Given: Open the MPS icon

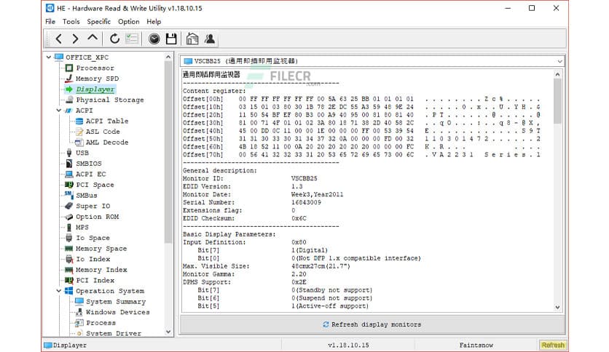Looking at the screenshot, I should (69, 227).
